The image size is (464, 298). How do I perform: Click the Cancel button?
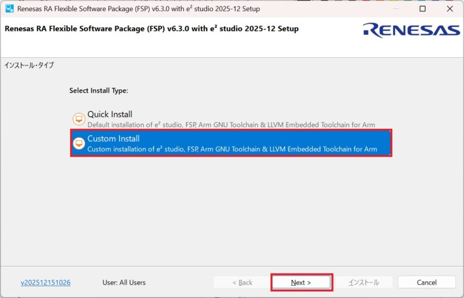pos(426,282)
